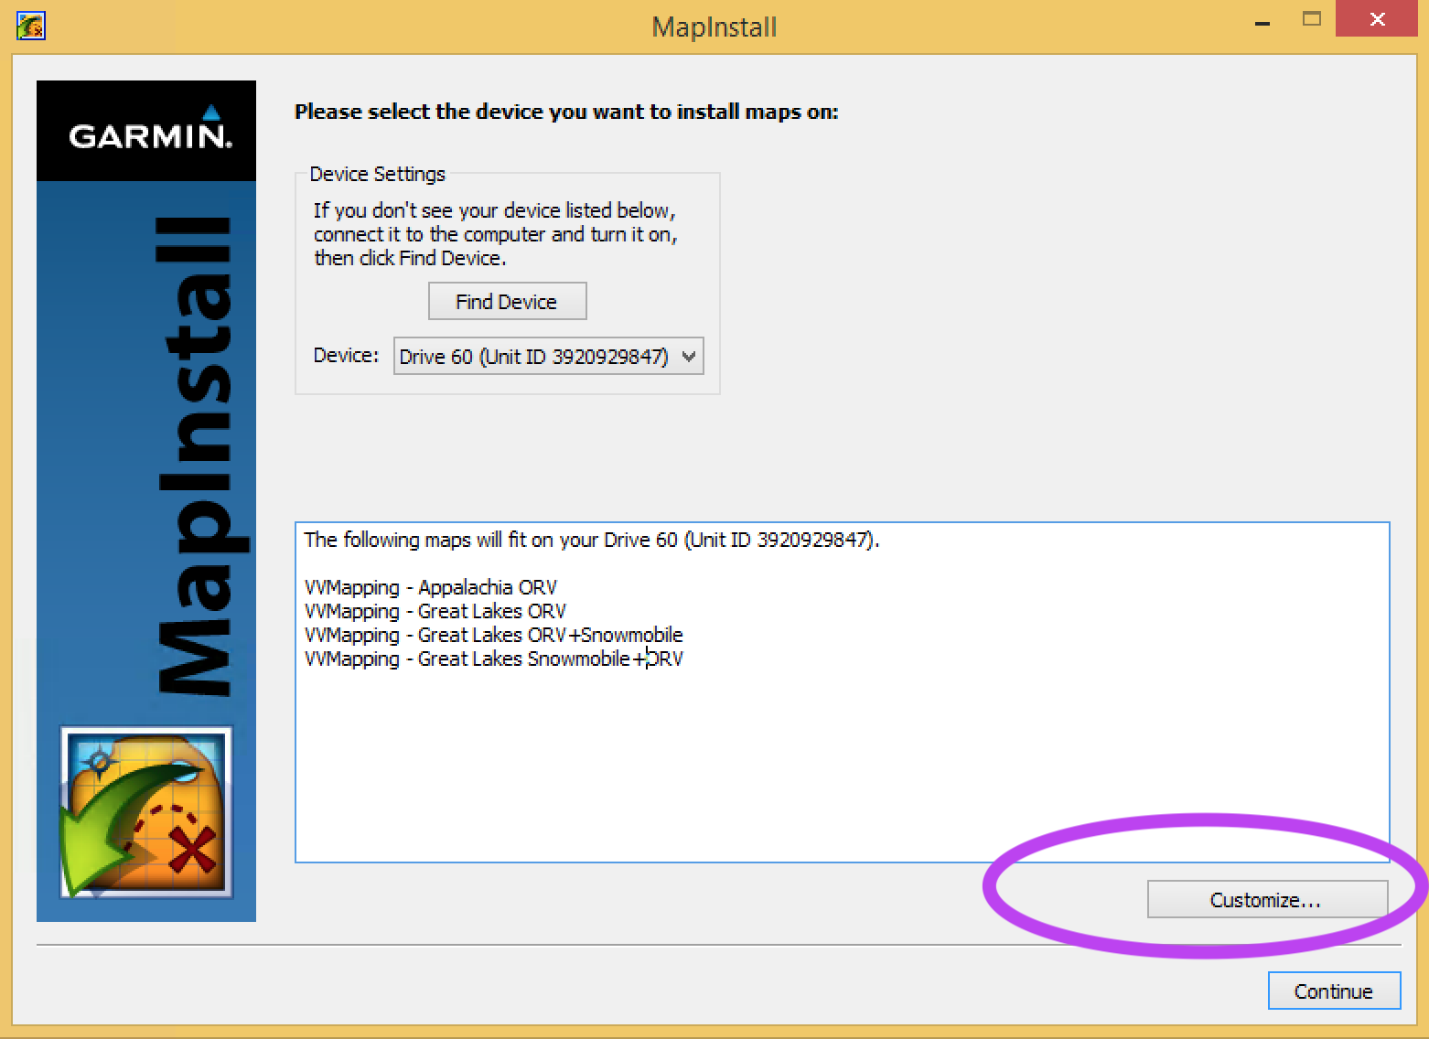
Task: Click the 'Device:' field label
Action: pos(346,355)
